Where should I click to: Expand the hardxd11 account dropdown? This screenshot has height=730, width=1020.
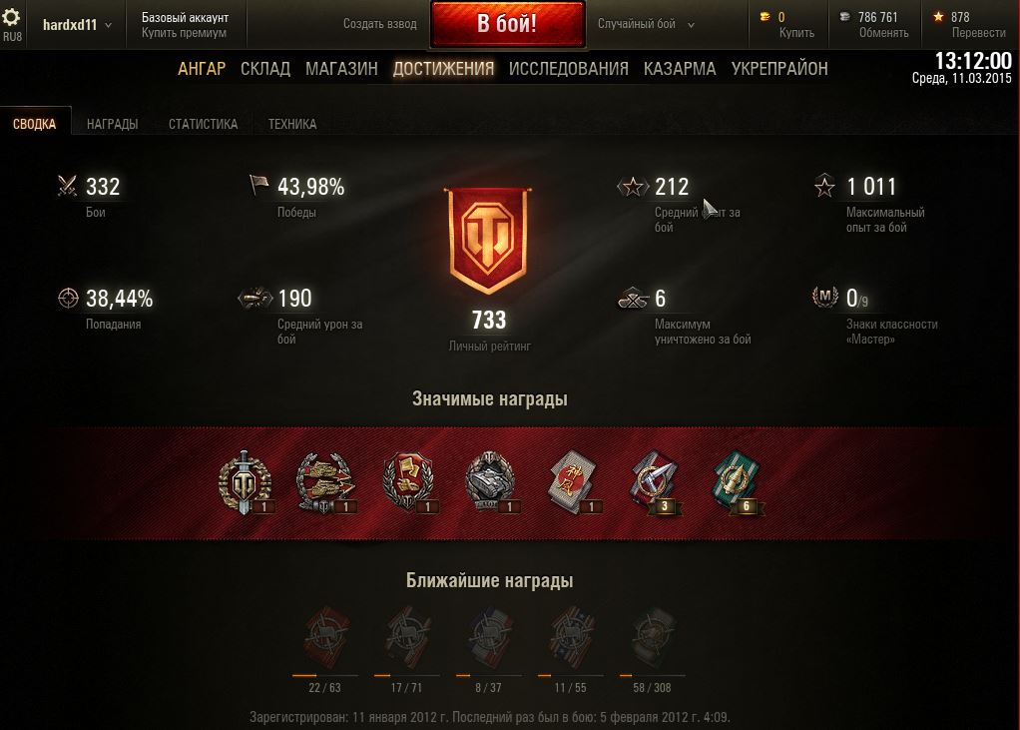coord(77,25)
